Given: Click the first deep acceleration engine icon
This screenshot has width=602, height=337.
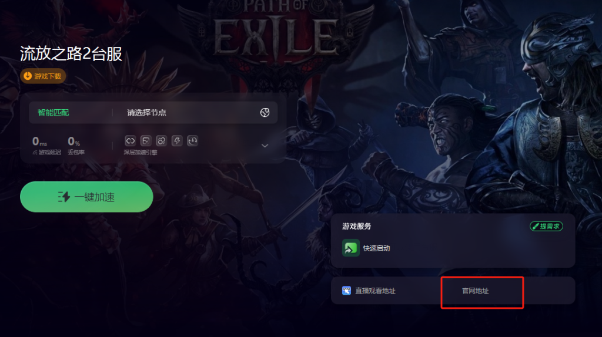Looking at the screenshot, I should pos(130,141).
